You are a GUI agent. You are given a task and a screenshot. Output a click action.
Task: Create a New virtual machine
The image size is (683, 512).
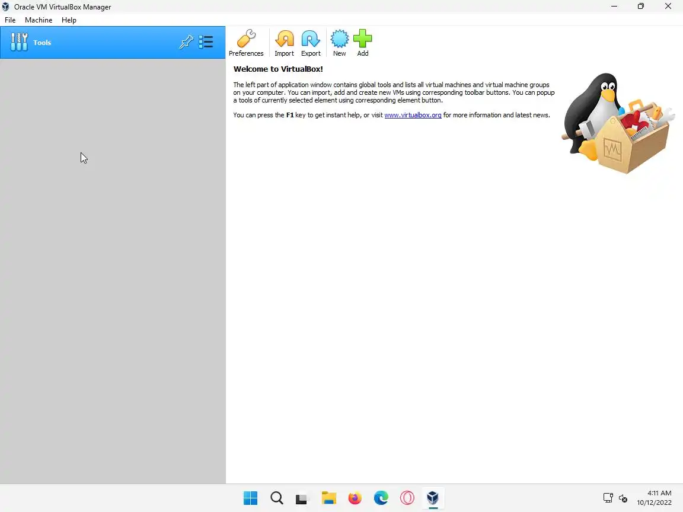339,43
